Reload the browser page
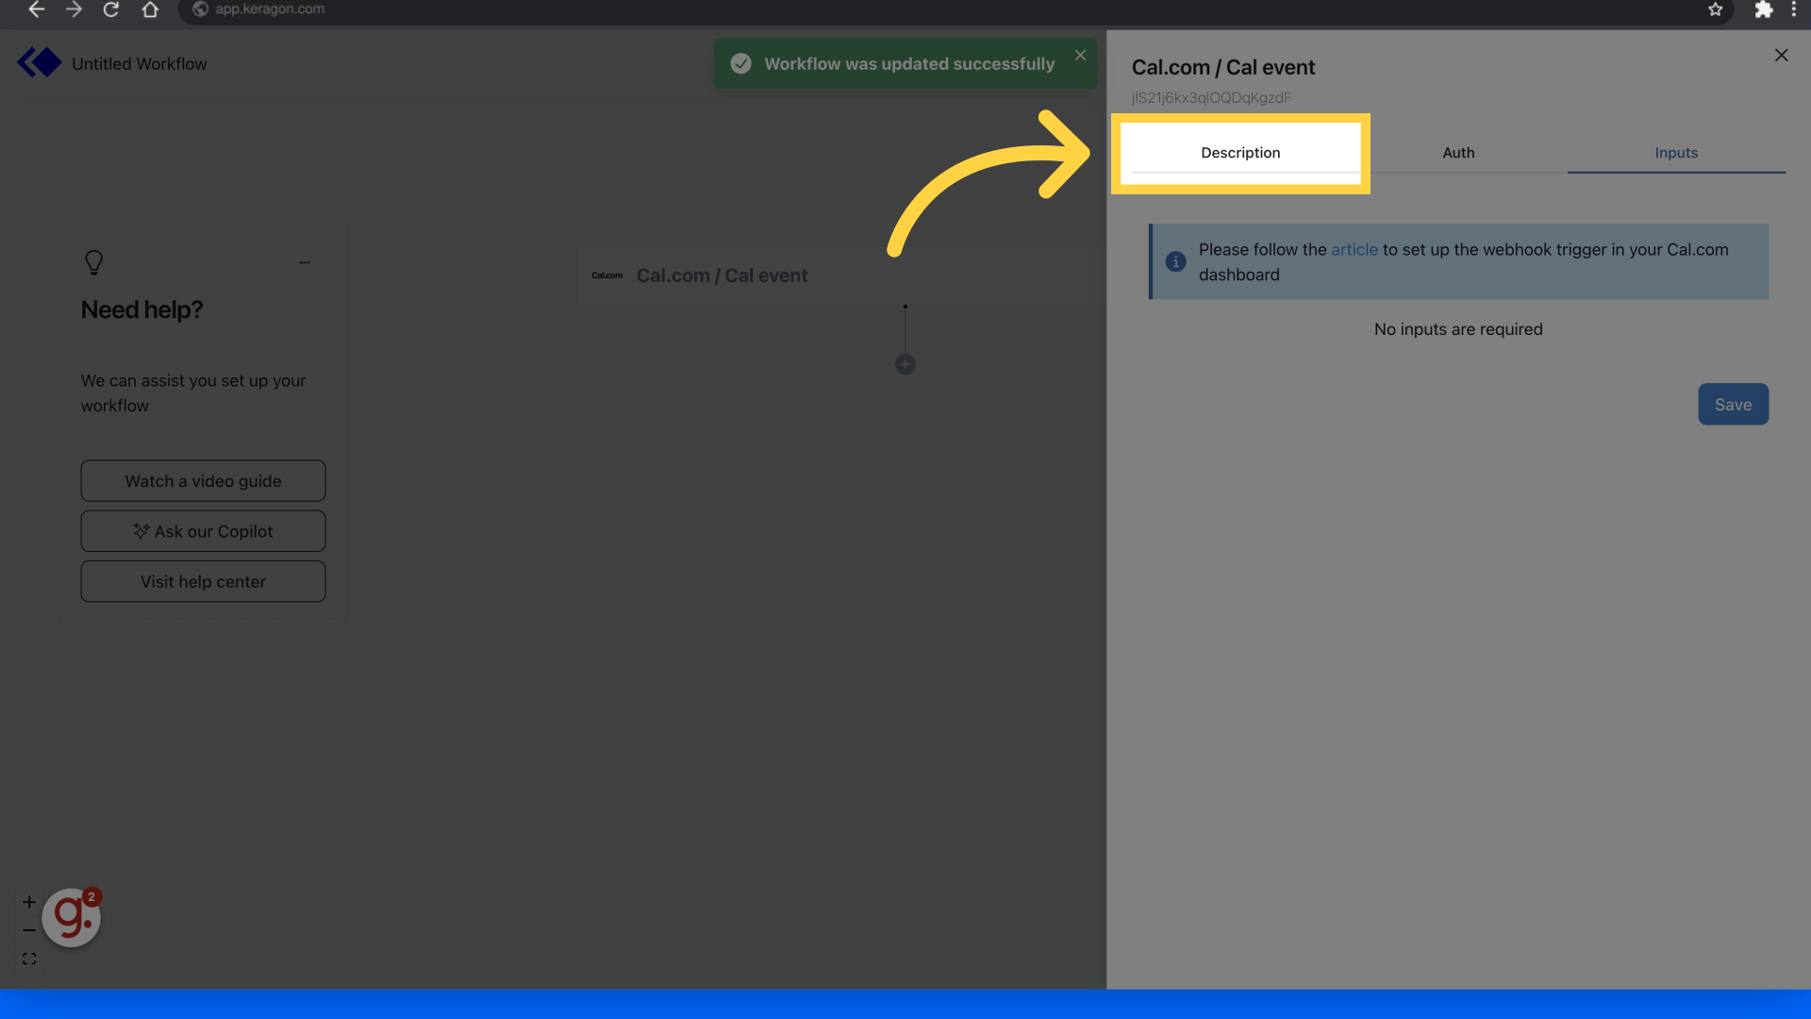This screenshot has height=1019, width=1811. [x=111, y=9]
